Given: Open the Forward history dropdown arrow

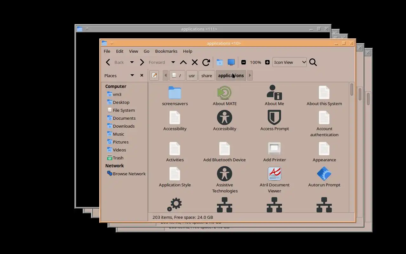Looking at the screenshot, I should (173, 62).
